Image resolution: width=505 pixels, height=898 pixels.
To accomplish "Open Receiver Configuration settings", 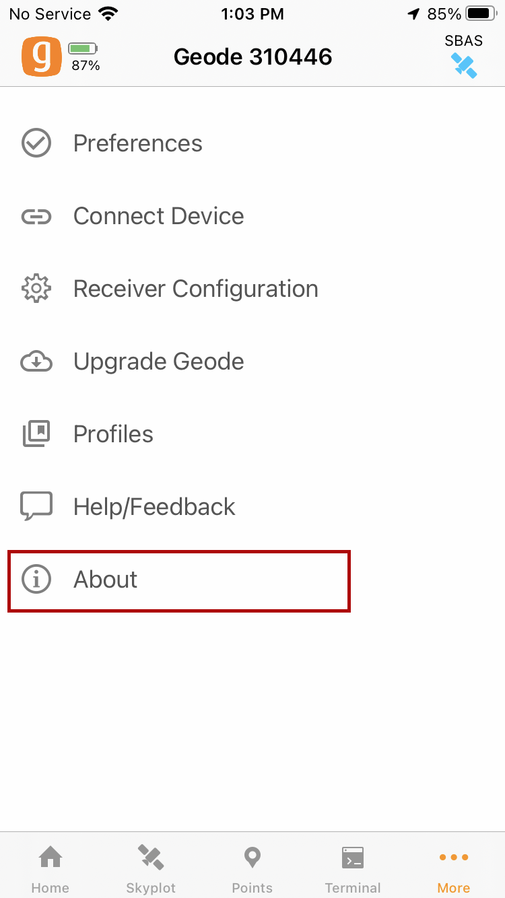I will 196,289.
